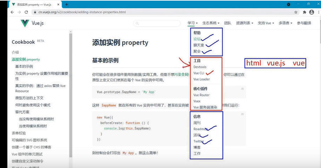Select 周刊 in the dropdown

[x=197, y=123]
